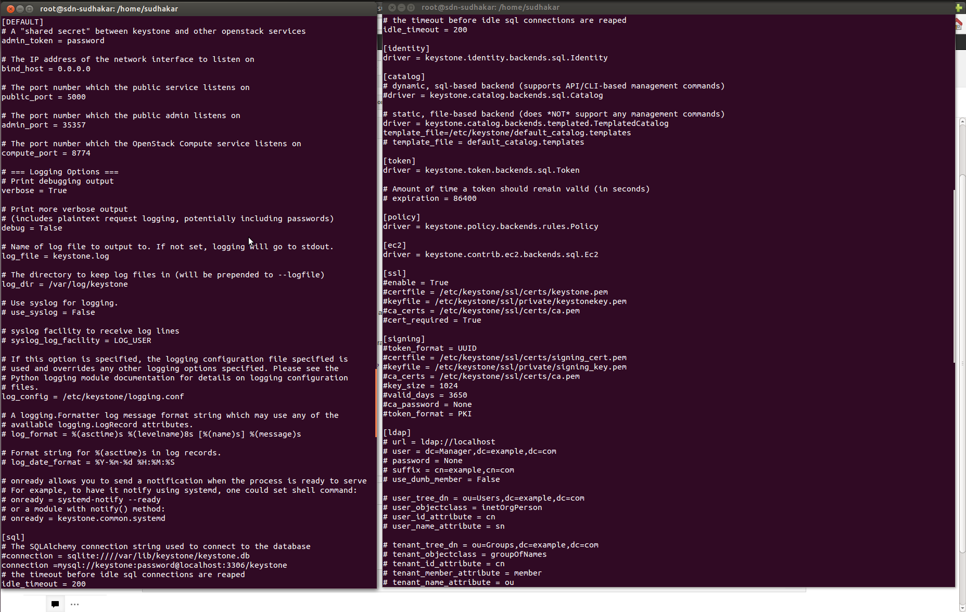966x612 pixels.
Task: Click the 'log_config = /etc/keystone/logging.conf' line
Action: (x=93, y=397)
